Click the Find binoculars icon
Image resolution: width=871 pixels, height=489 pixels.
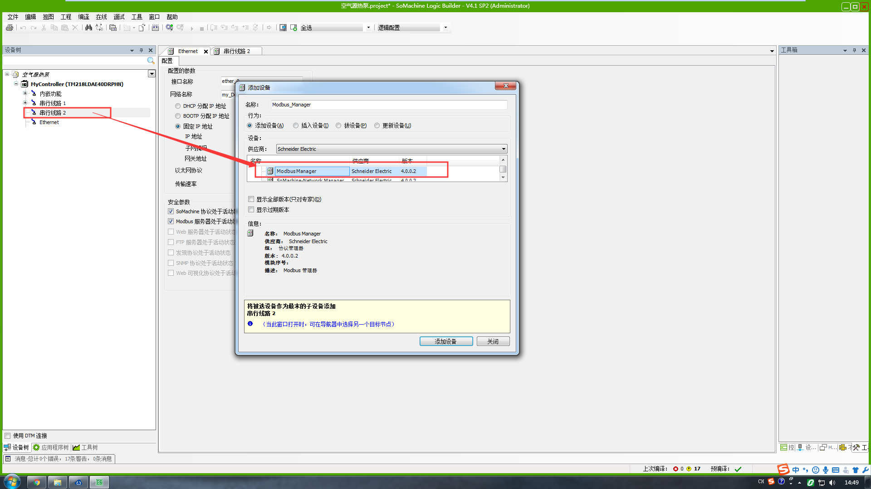coord(88,28)
